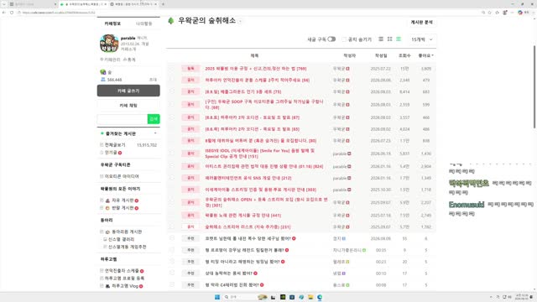This screenshot has height=302, width=537.
Task: Collapse the 즐겨찾는 게시판 section
Action: [x=155, y=133]
